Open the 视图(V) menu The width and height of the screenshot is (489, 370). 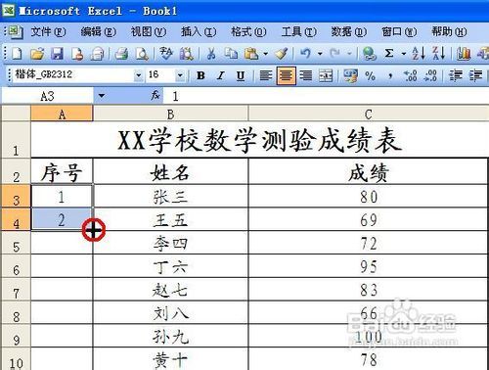148,31
